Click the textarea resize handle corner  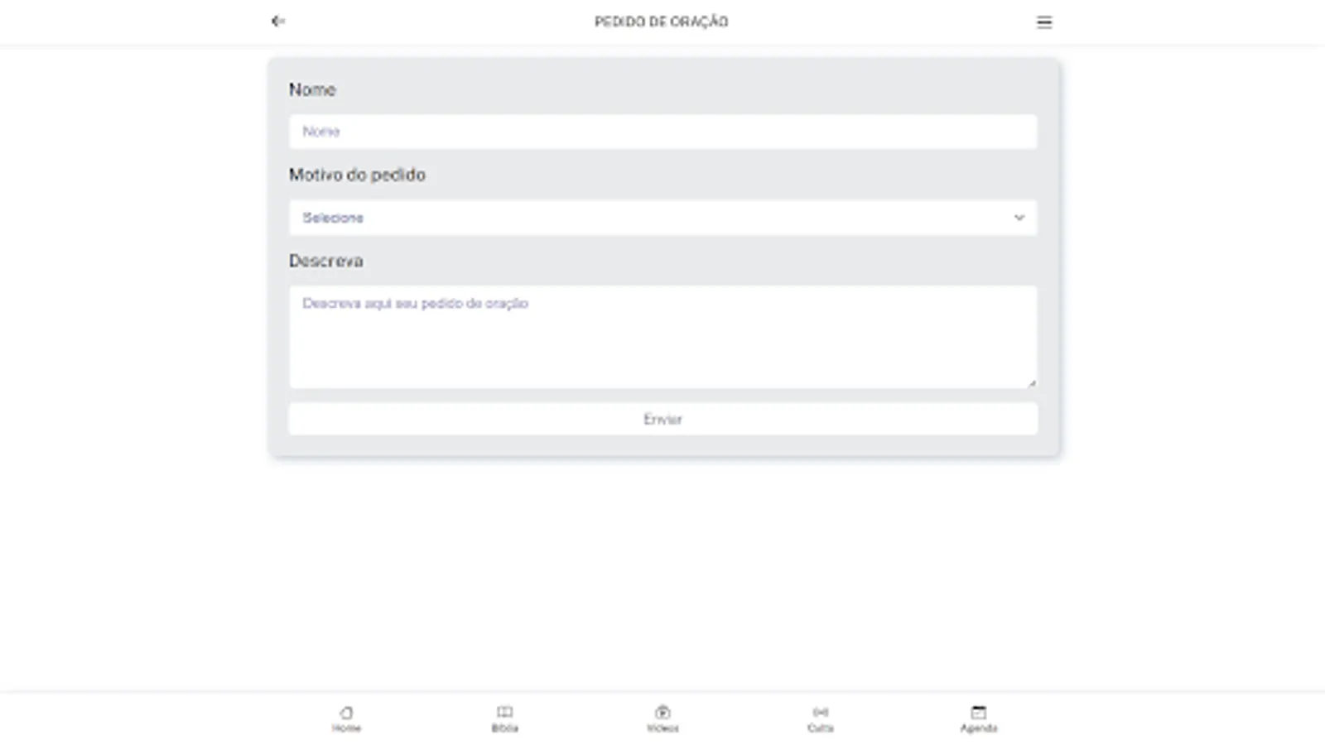(x=1032, y=383)
